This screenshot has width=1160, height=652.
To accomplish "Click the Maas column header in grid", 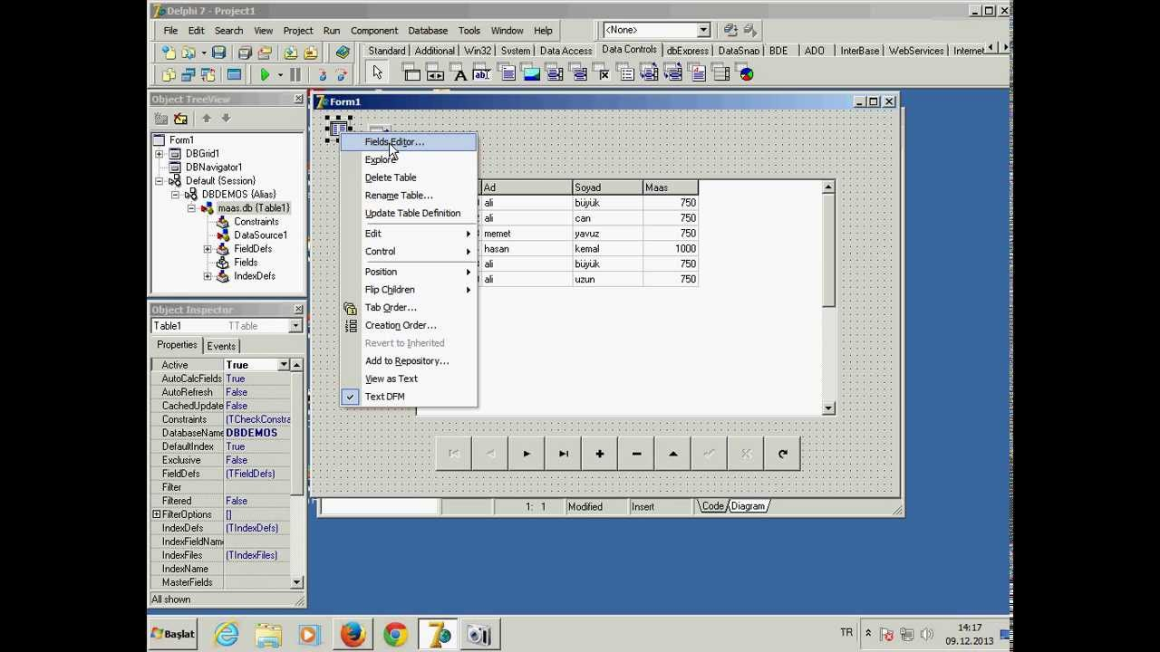I will (x=670, y=187).
